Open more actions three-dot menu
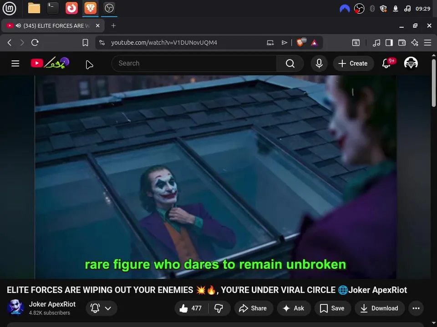 [416, 308]
